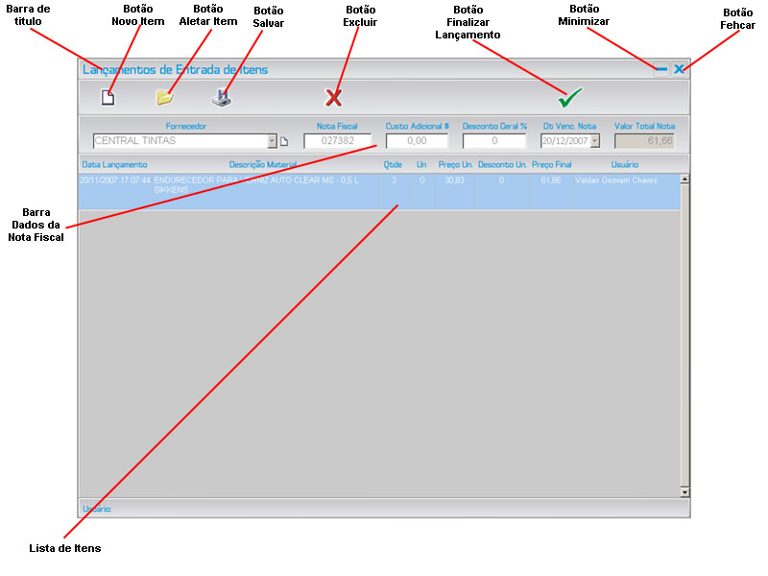Click the Descrição Material column header
768x576 pixels.
click(262, 165)
